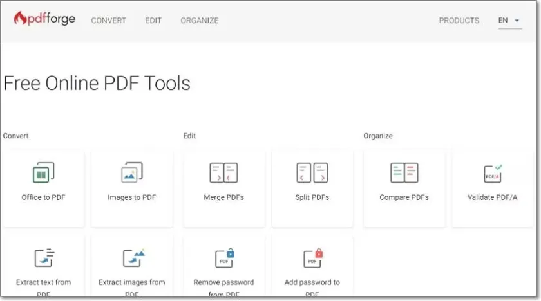
Task: Open the CONVERT menu in header
Action: point(109,21)
